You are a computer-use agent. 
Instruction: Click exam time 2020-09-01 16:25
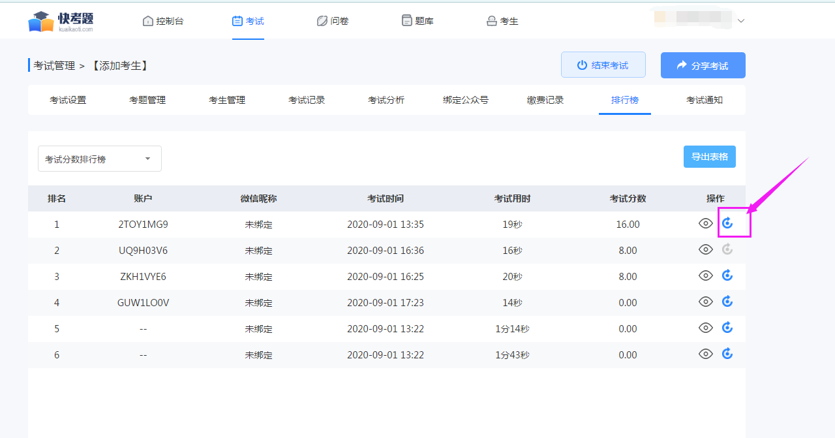(386, 277)
